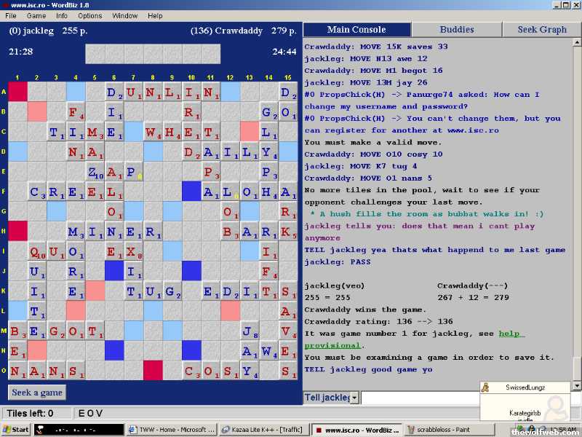The image size is (582, 437).
Task: Click the console scrollbar up arrow
Action: (x=577, y=44)
